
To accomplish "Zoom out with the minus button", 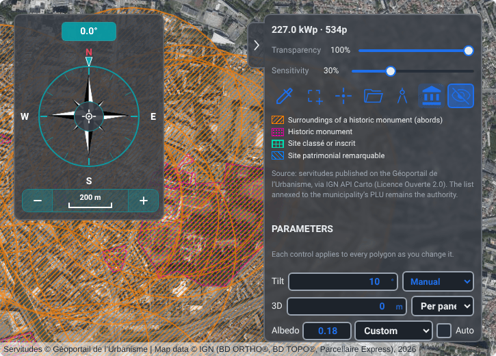I will click(x=38, y=201).
